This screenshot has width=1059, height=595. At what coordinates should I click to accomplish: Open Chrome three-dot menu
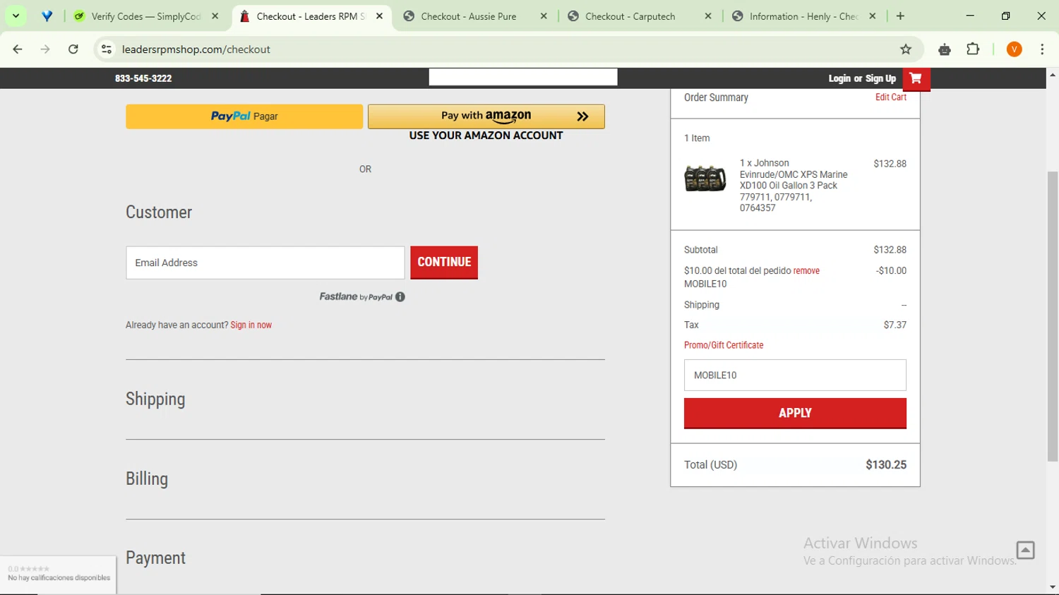(1042, 49)
